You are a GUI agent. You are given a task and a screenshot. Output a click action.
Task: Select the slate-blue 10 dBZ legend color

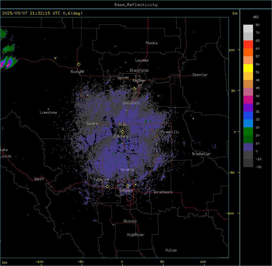(x=248, y=147)
